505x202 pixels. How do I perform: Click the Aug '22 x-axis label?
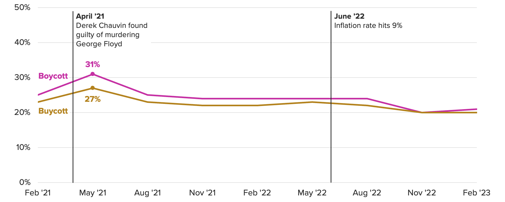coord(367,193)
